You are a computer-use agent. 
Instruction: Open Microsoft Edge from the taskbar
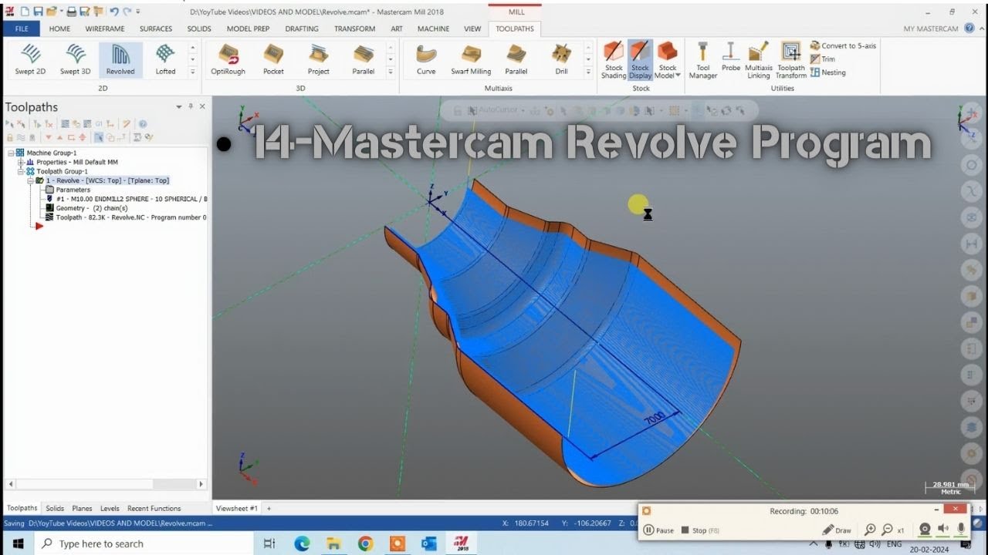302,543
